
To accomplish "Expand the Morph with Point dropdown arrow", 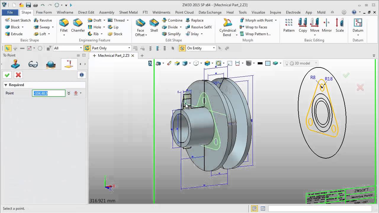I will (276, 20).
